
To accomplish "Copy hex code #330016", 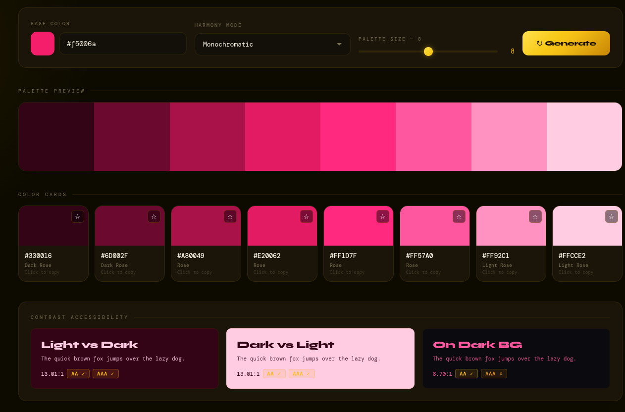I will click(x=38, y=256).
